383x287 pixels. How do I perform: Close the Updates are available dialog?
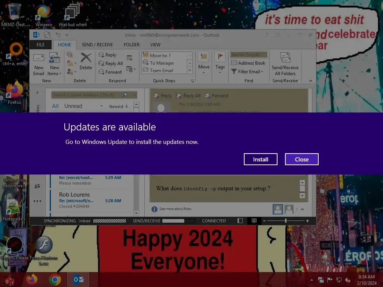302,159
